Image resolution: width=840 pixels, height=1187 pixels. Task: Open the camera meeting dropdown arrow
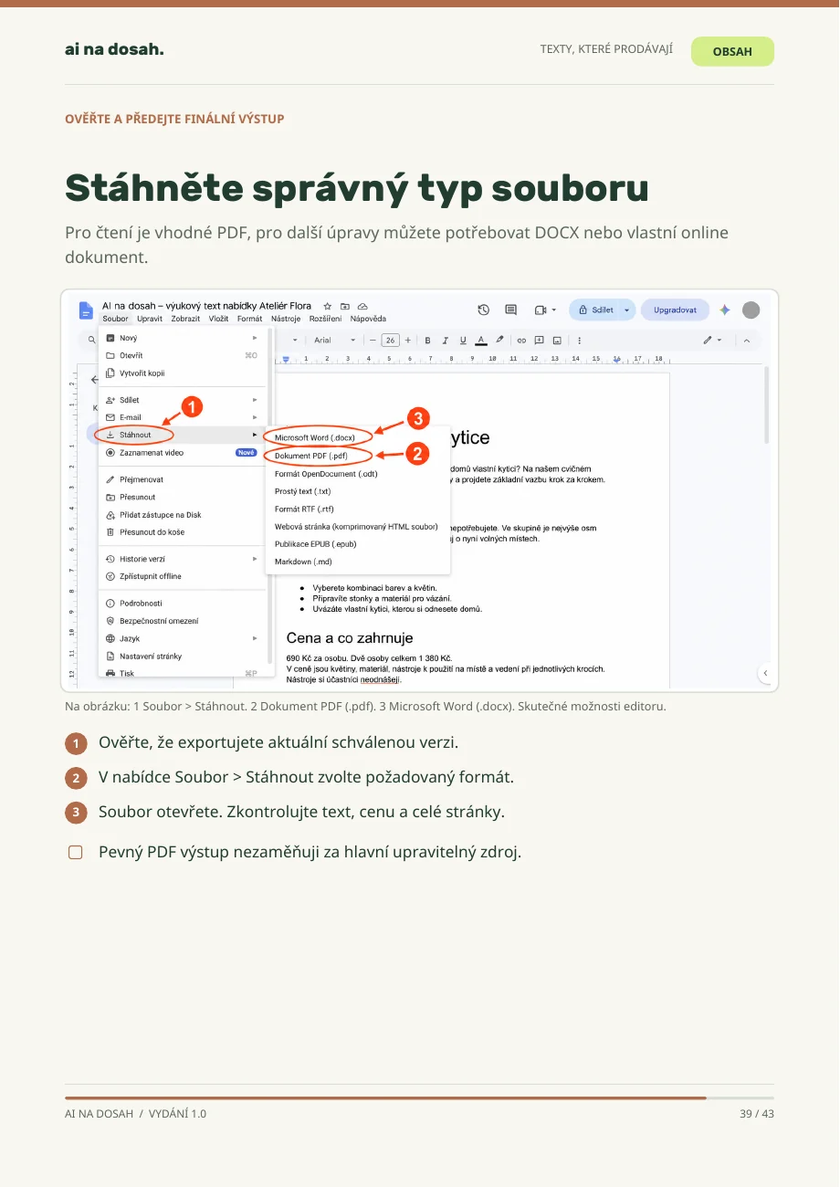[x=553, y=310]
